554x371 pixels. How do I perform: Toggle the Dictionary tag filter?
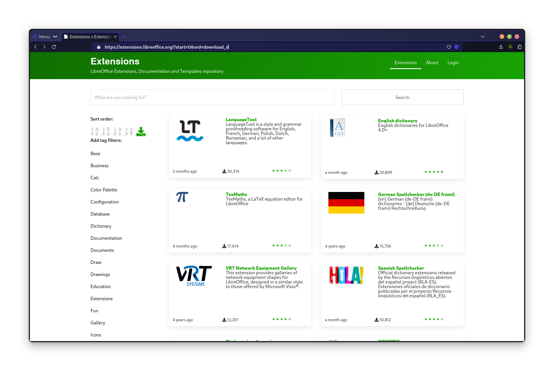coord(101,226)
